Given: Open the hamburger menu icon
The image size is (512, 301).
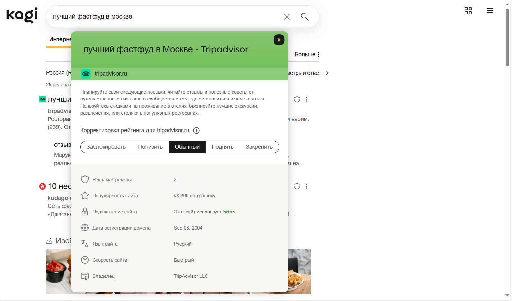Looking at the screenshot, I should coord(490,11).
